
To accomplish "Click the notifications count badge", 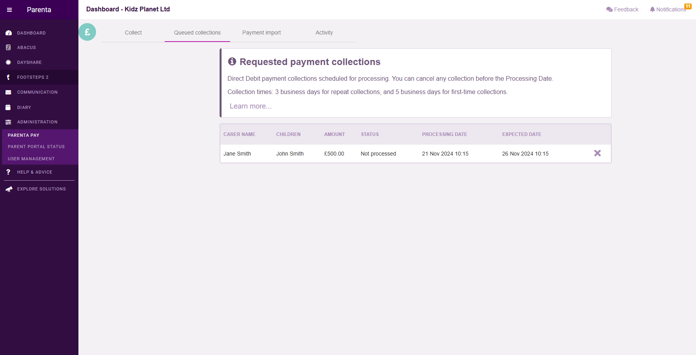I will [688, 6].
